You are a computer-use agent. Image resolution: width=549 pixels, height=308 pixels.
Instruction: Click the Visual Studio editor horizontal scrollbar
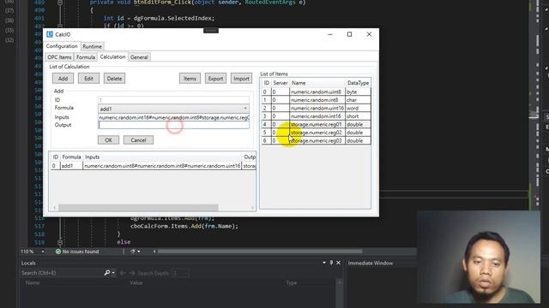click(260, 251)
